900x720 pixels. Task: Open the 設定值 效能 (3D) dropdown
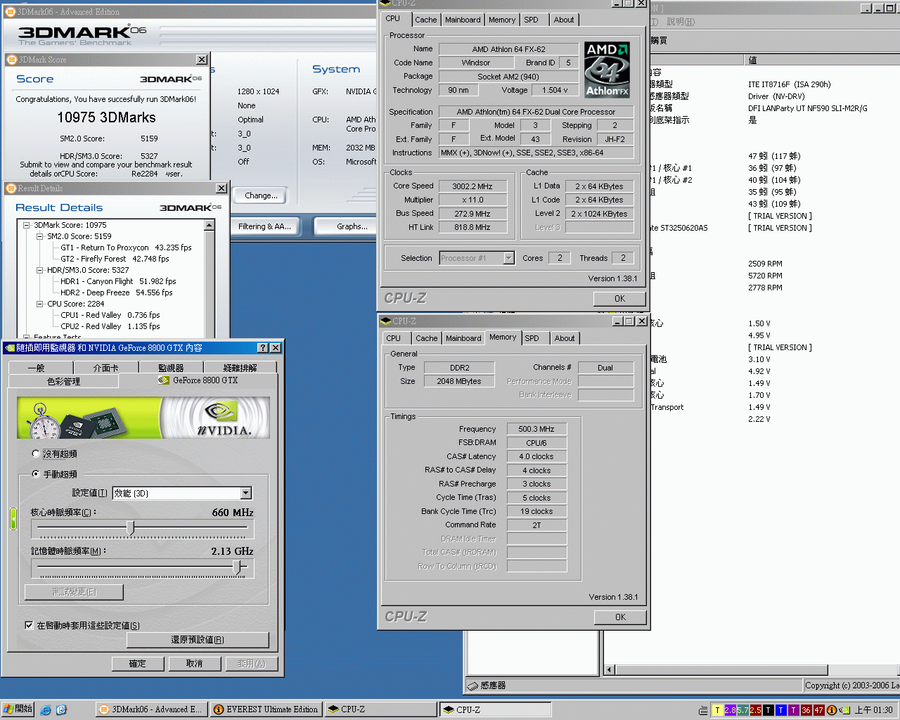pyautogui.click(x=246, y=494)
